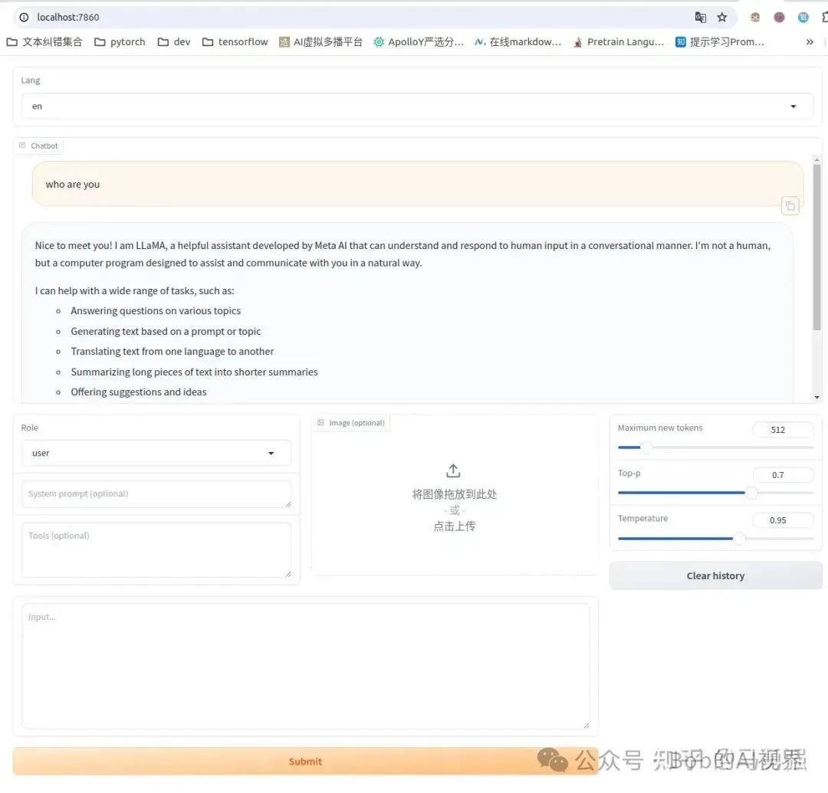
Task: Click 'Summarizing long pieces of text' bullet
Action: click(194, 372)
